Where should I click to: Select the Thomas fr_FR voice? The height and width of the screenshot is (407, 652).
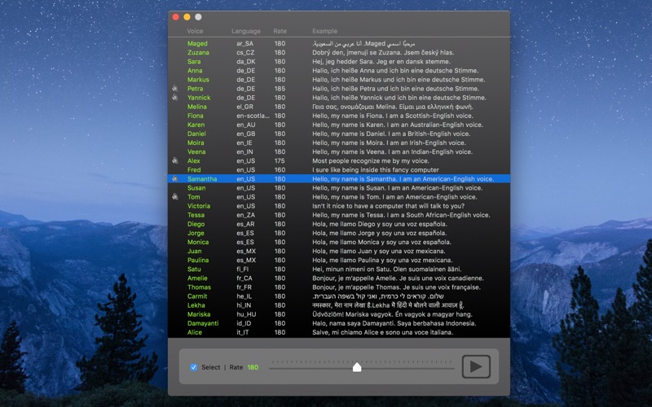pyautogui.click(x=339, y=287)
